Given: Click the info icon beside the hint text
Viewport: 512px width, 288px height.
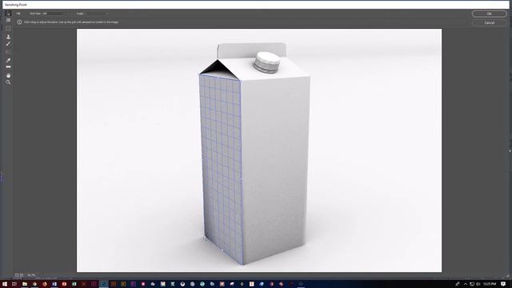Looking at the screenshot, I should click(x=19, y=22).
